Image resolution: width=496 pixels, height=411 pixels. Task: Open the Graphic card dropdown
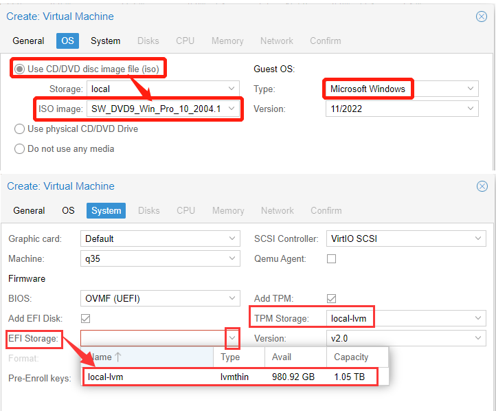(160, 239)
